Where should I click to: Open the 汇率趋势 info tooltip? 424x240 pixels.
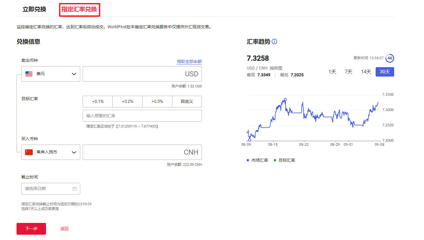[x=274, y=42]
